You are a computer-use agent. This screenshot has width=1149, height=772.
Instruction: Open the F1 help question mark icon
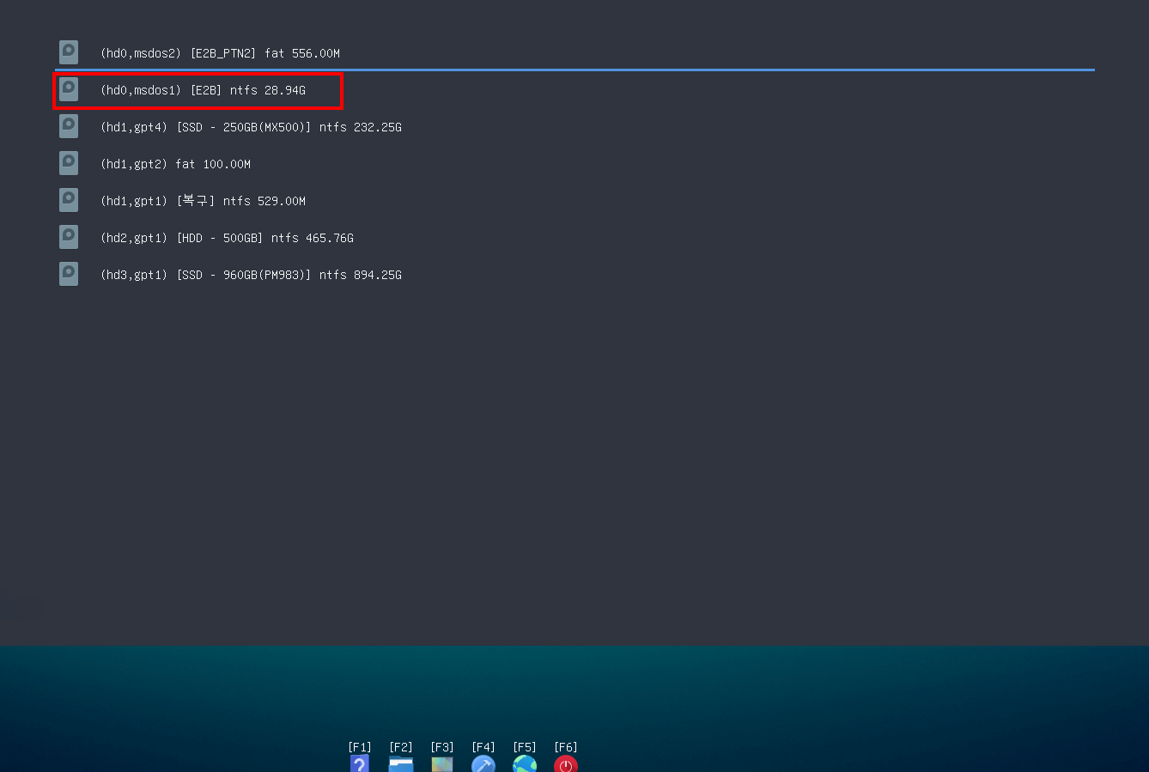[360, 763]
